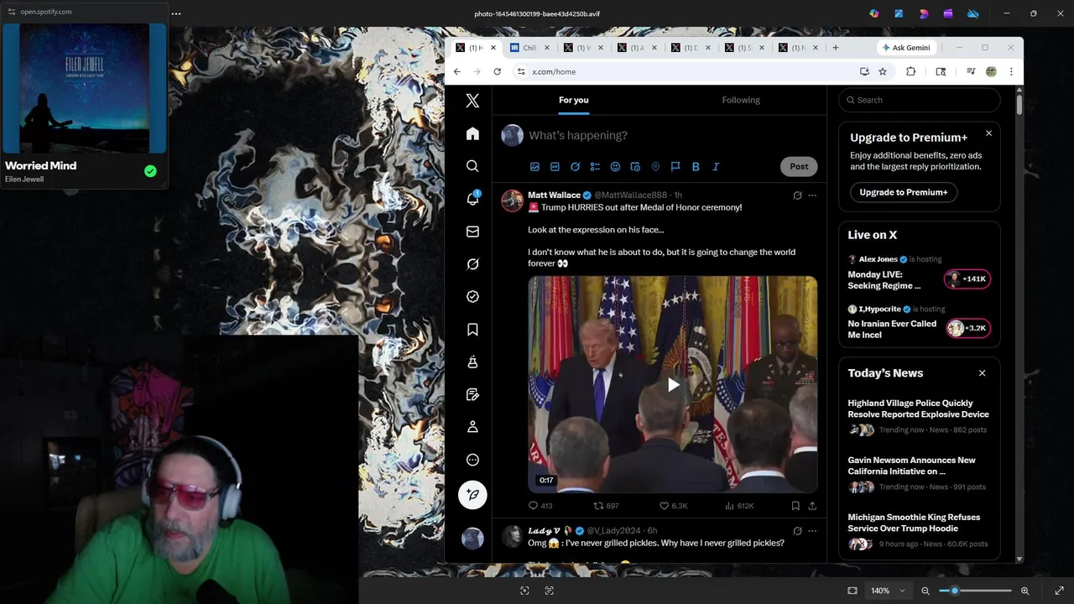Viewport: 1074px width, 604px height.
Task: Like Matt Wallace post
Action: pos(673,506)
